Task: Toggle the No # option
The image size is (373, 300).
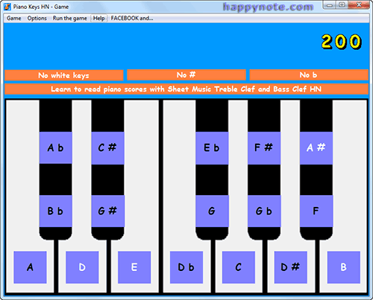Action: click(186, 75)
